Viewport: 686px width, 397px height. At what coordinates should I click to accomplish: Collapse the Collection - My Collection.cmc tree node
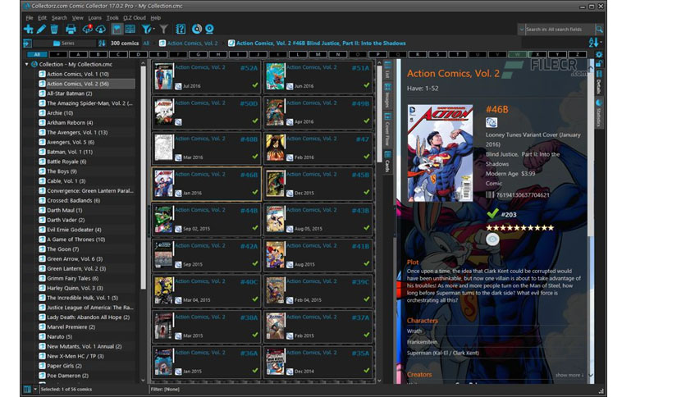click(27, 64)
